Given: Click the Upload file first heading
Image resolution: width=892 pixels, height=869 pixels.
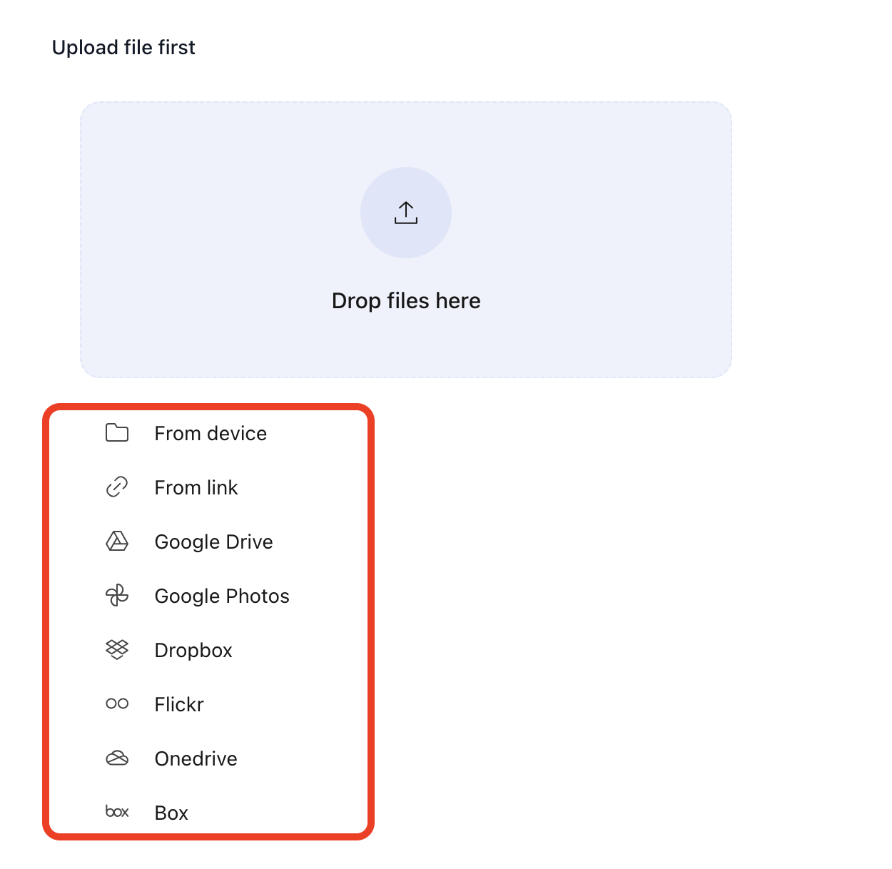Looking at the screenshot, I should [123, 46].
